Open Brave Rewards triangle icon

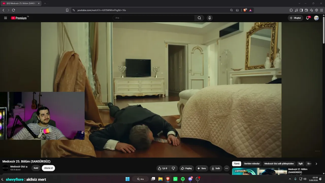(250, 10)
